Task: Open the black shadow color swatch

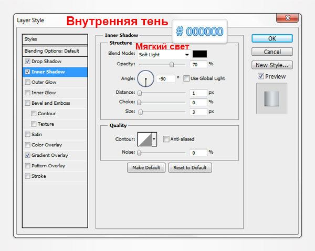Action: click(199, 54)
